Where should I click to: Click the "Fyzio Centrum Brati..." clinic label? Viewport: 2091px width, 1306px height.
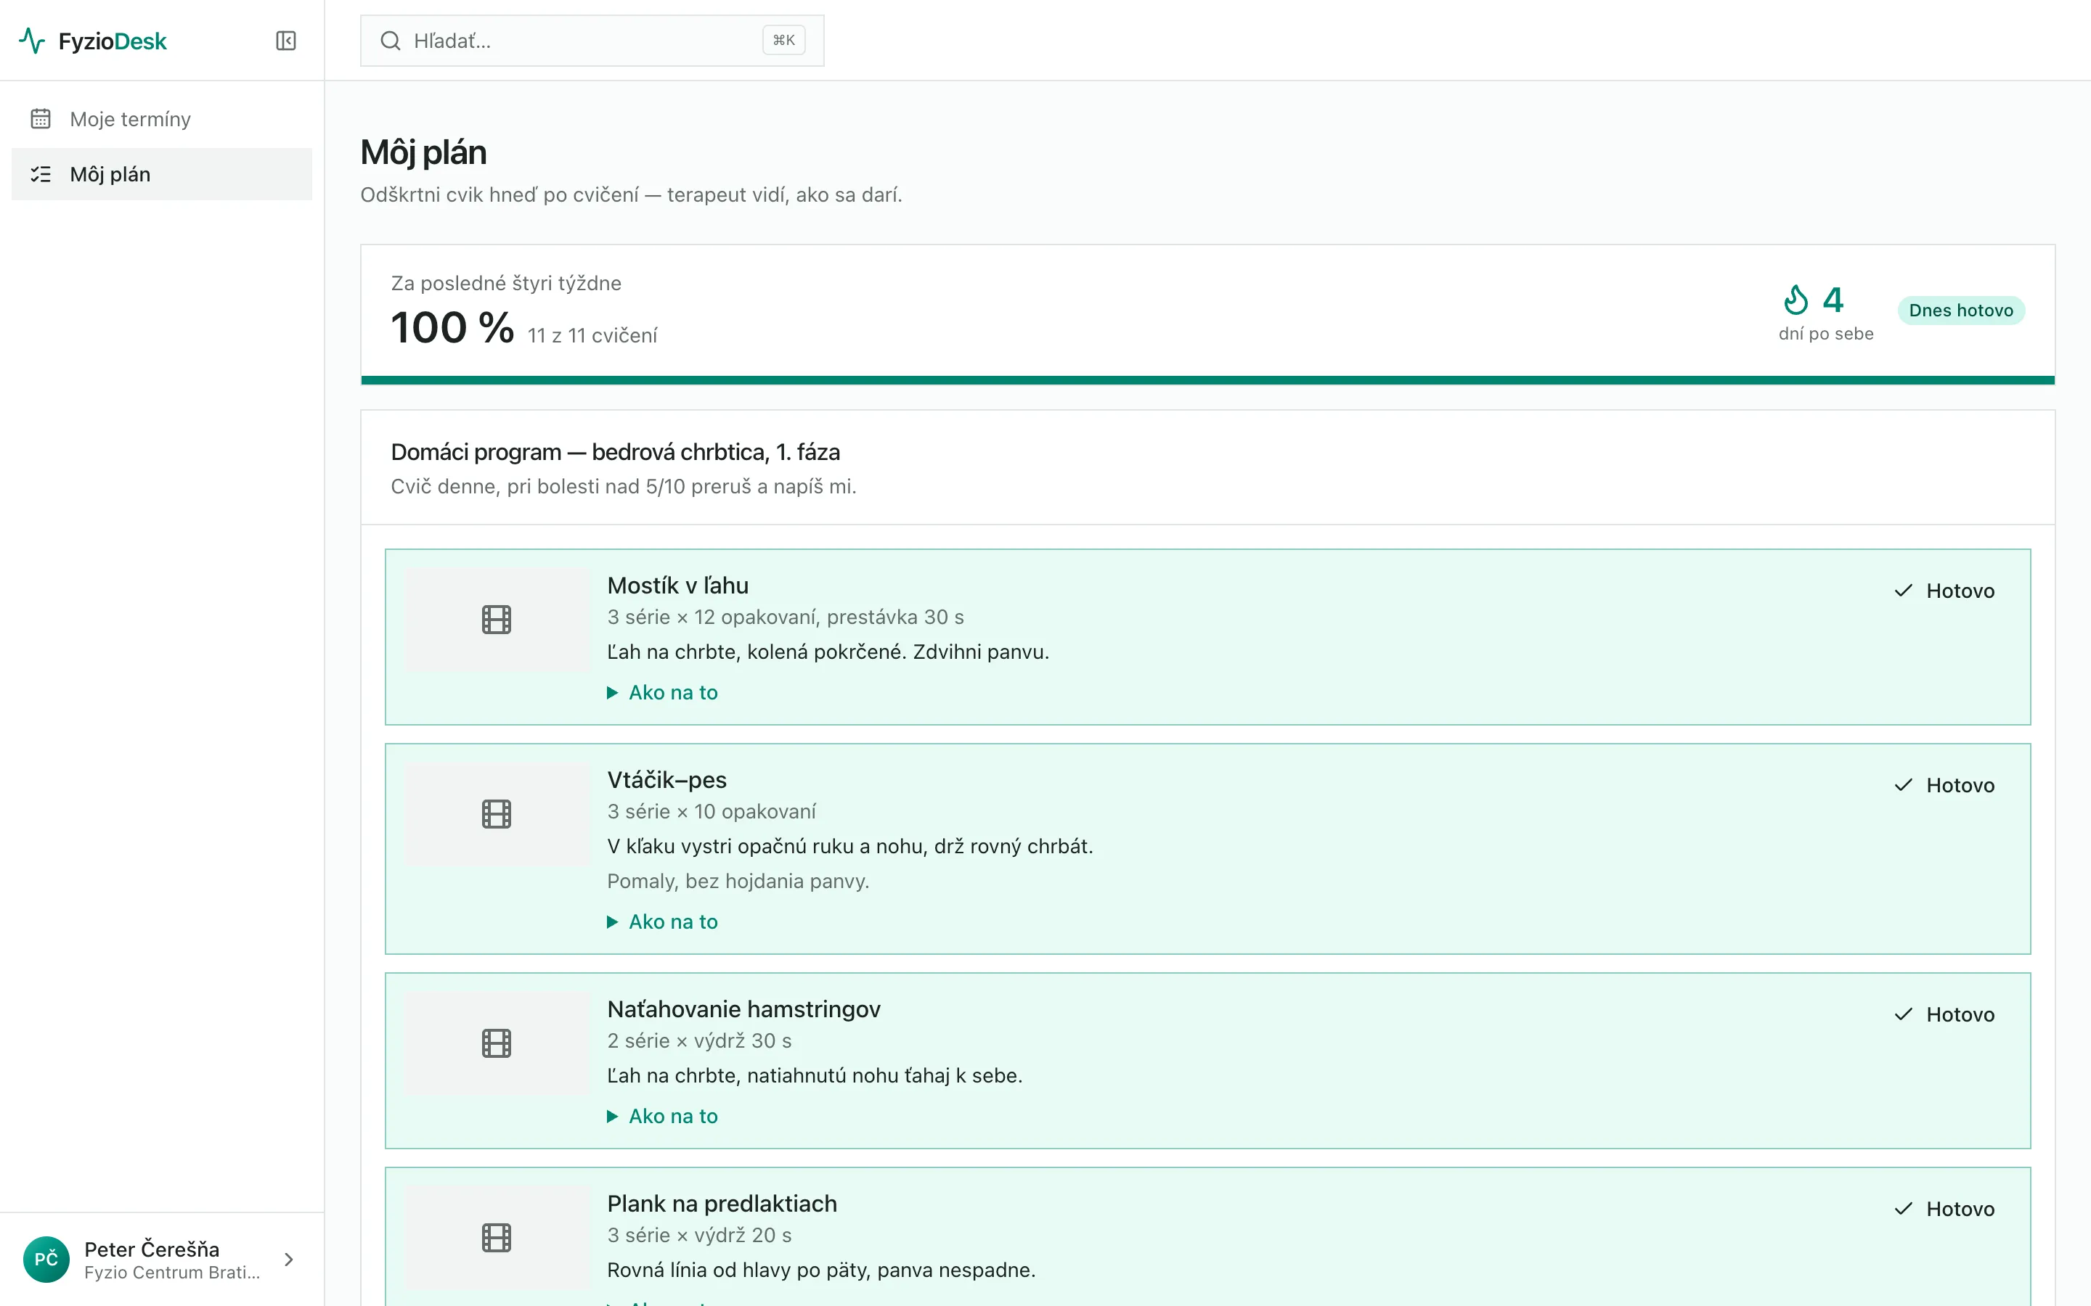[172, 1273]
